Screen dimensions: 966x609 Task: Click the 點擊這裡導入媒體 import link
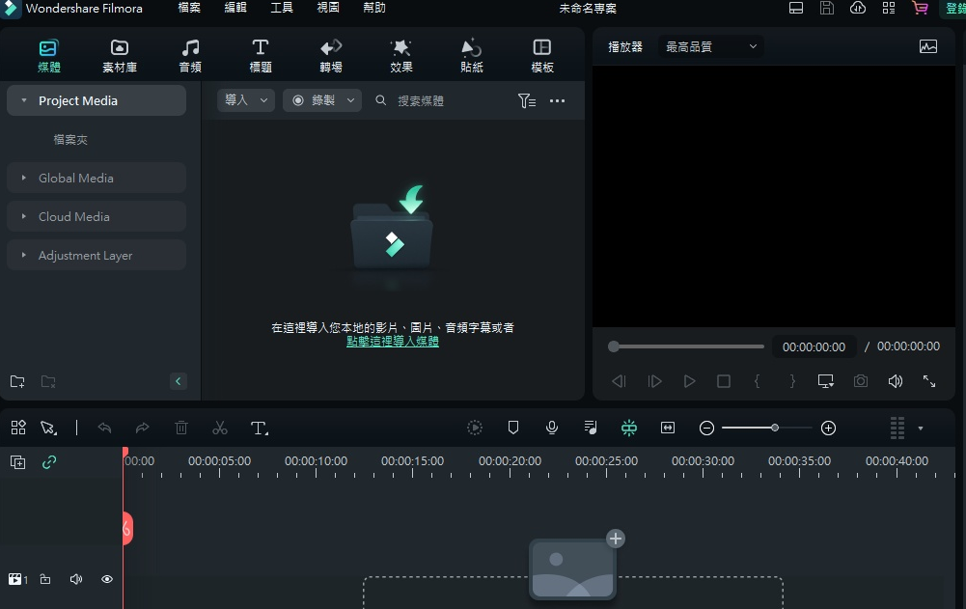point(393,342)
